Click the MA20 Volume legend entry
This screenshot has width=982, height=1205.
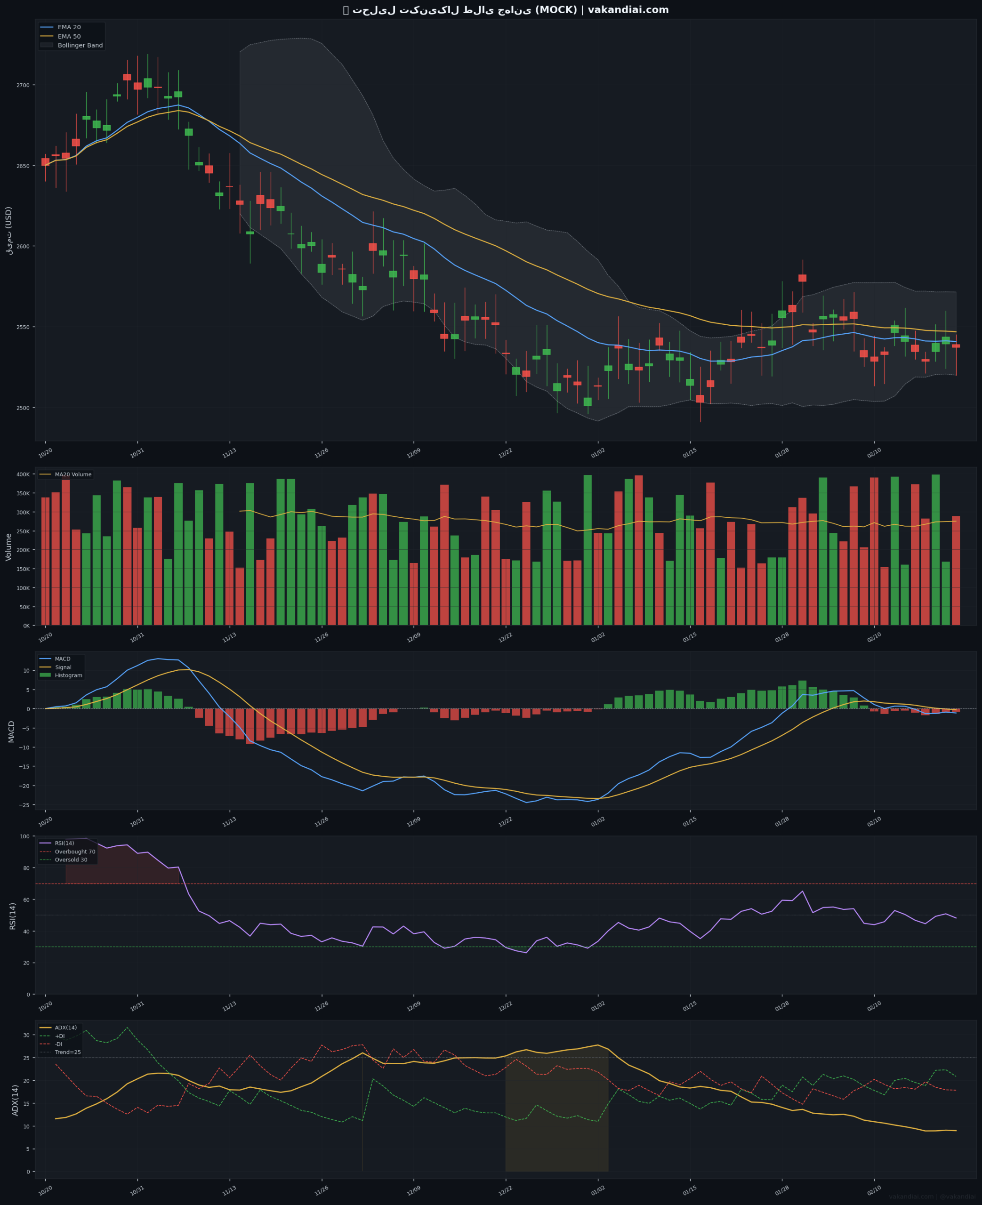tap(65, 474)
